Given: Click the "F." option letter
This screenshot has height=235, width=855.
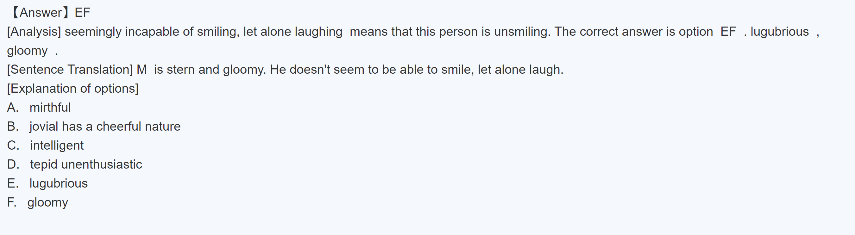Looking at the screenshot, I should (x=12, y=202).
